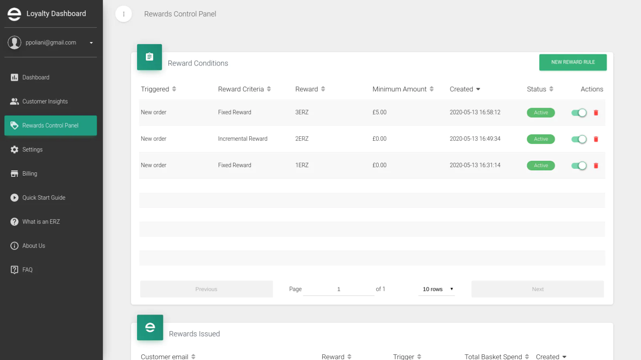Sort Reward Conditions by Created column
This screenshot has width=641, height=360.
coord(465,89)
